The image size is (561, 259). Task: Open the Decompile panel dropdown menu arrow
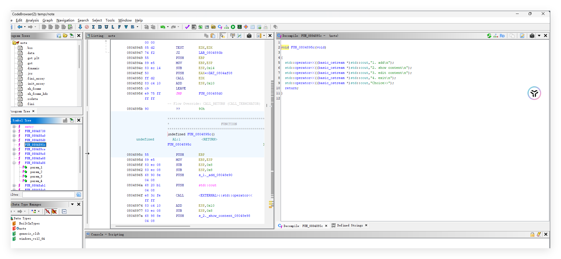[x=539, y=36]
